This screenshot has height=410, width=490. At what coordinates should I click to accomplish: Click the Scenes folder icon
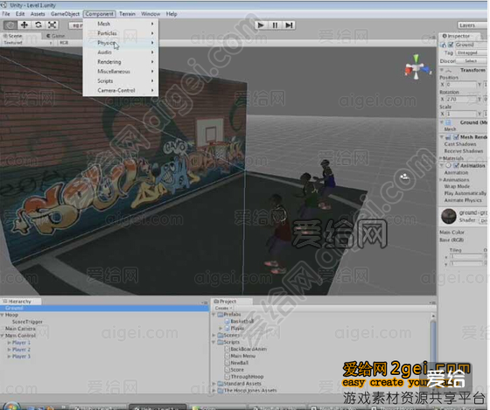[x=220, y=335]
